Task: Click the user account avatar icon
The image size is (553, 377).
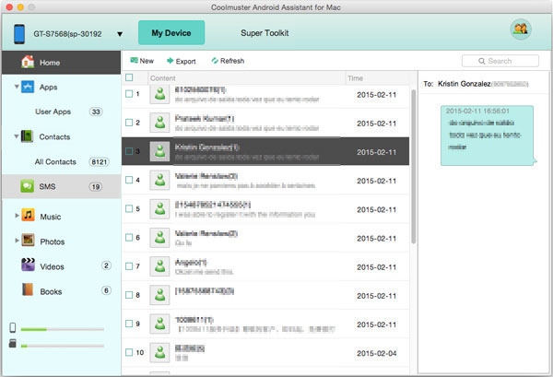Action: (x=520, y=30)
